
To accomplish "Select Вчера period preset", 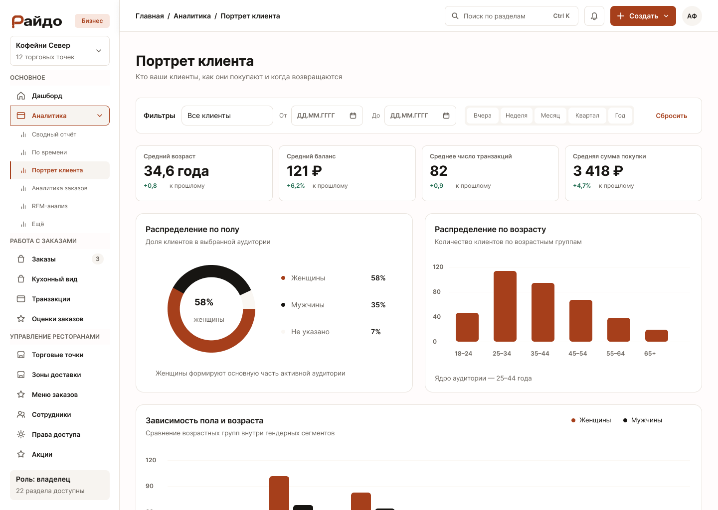I will [x=483, y=116].
